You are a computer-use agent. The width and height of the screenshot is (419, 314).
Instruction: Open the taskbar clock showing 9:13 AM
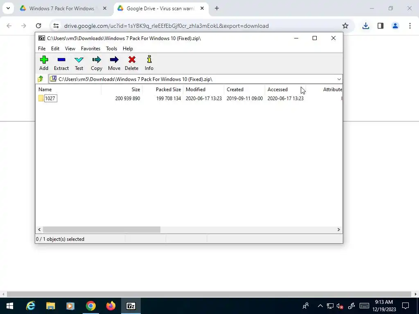[384, 306]
